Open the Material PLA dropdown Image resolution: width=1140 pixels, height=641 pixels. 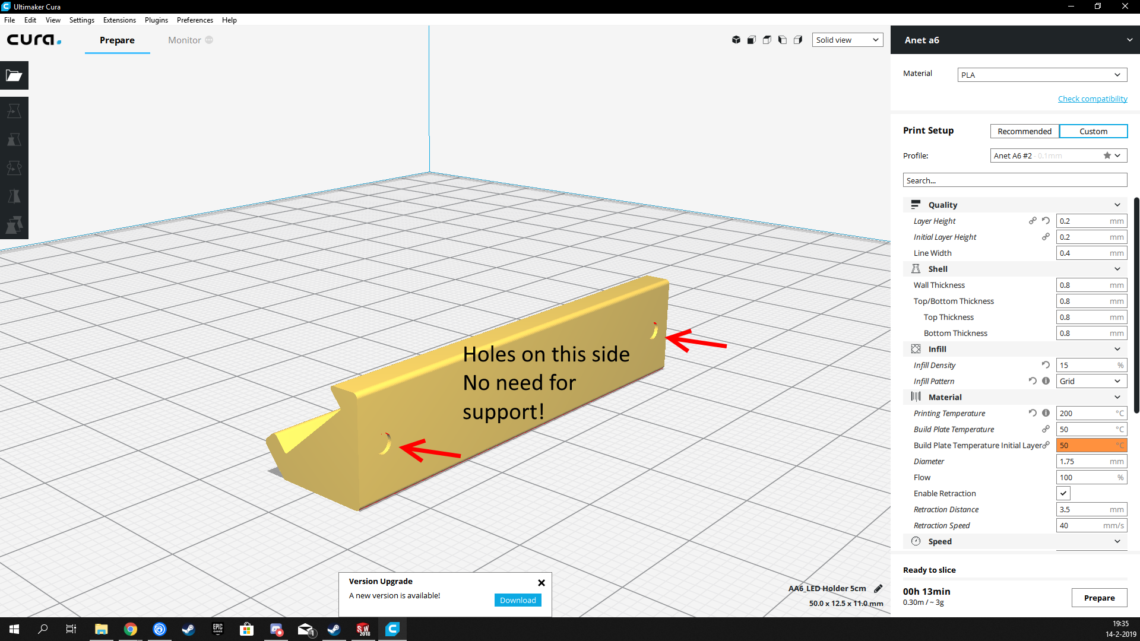click(1042, 75)
